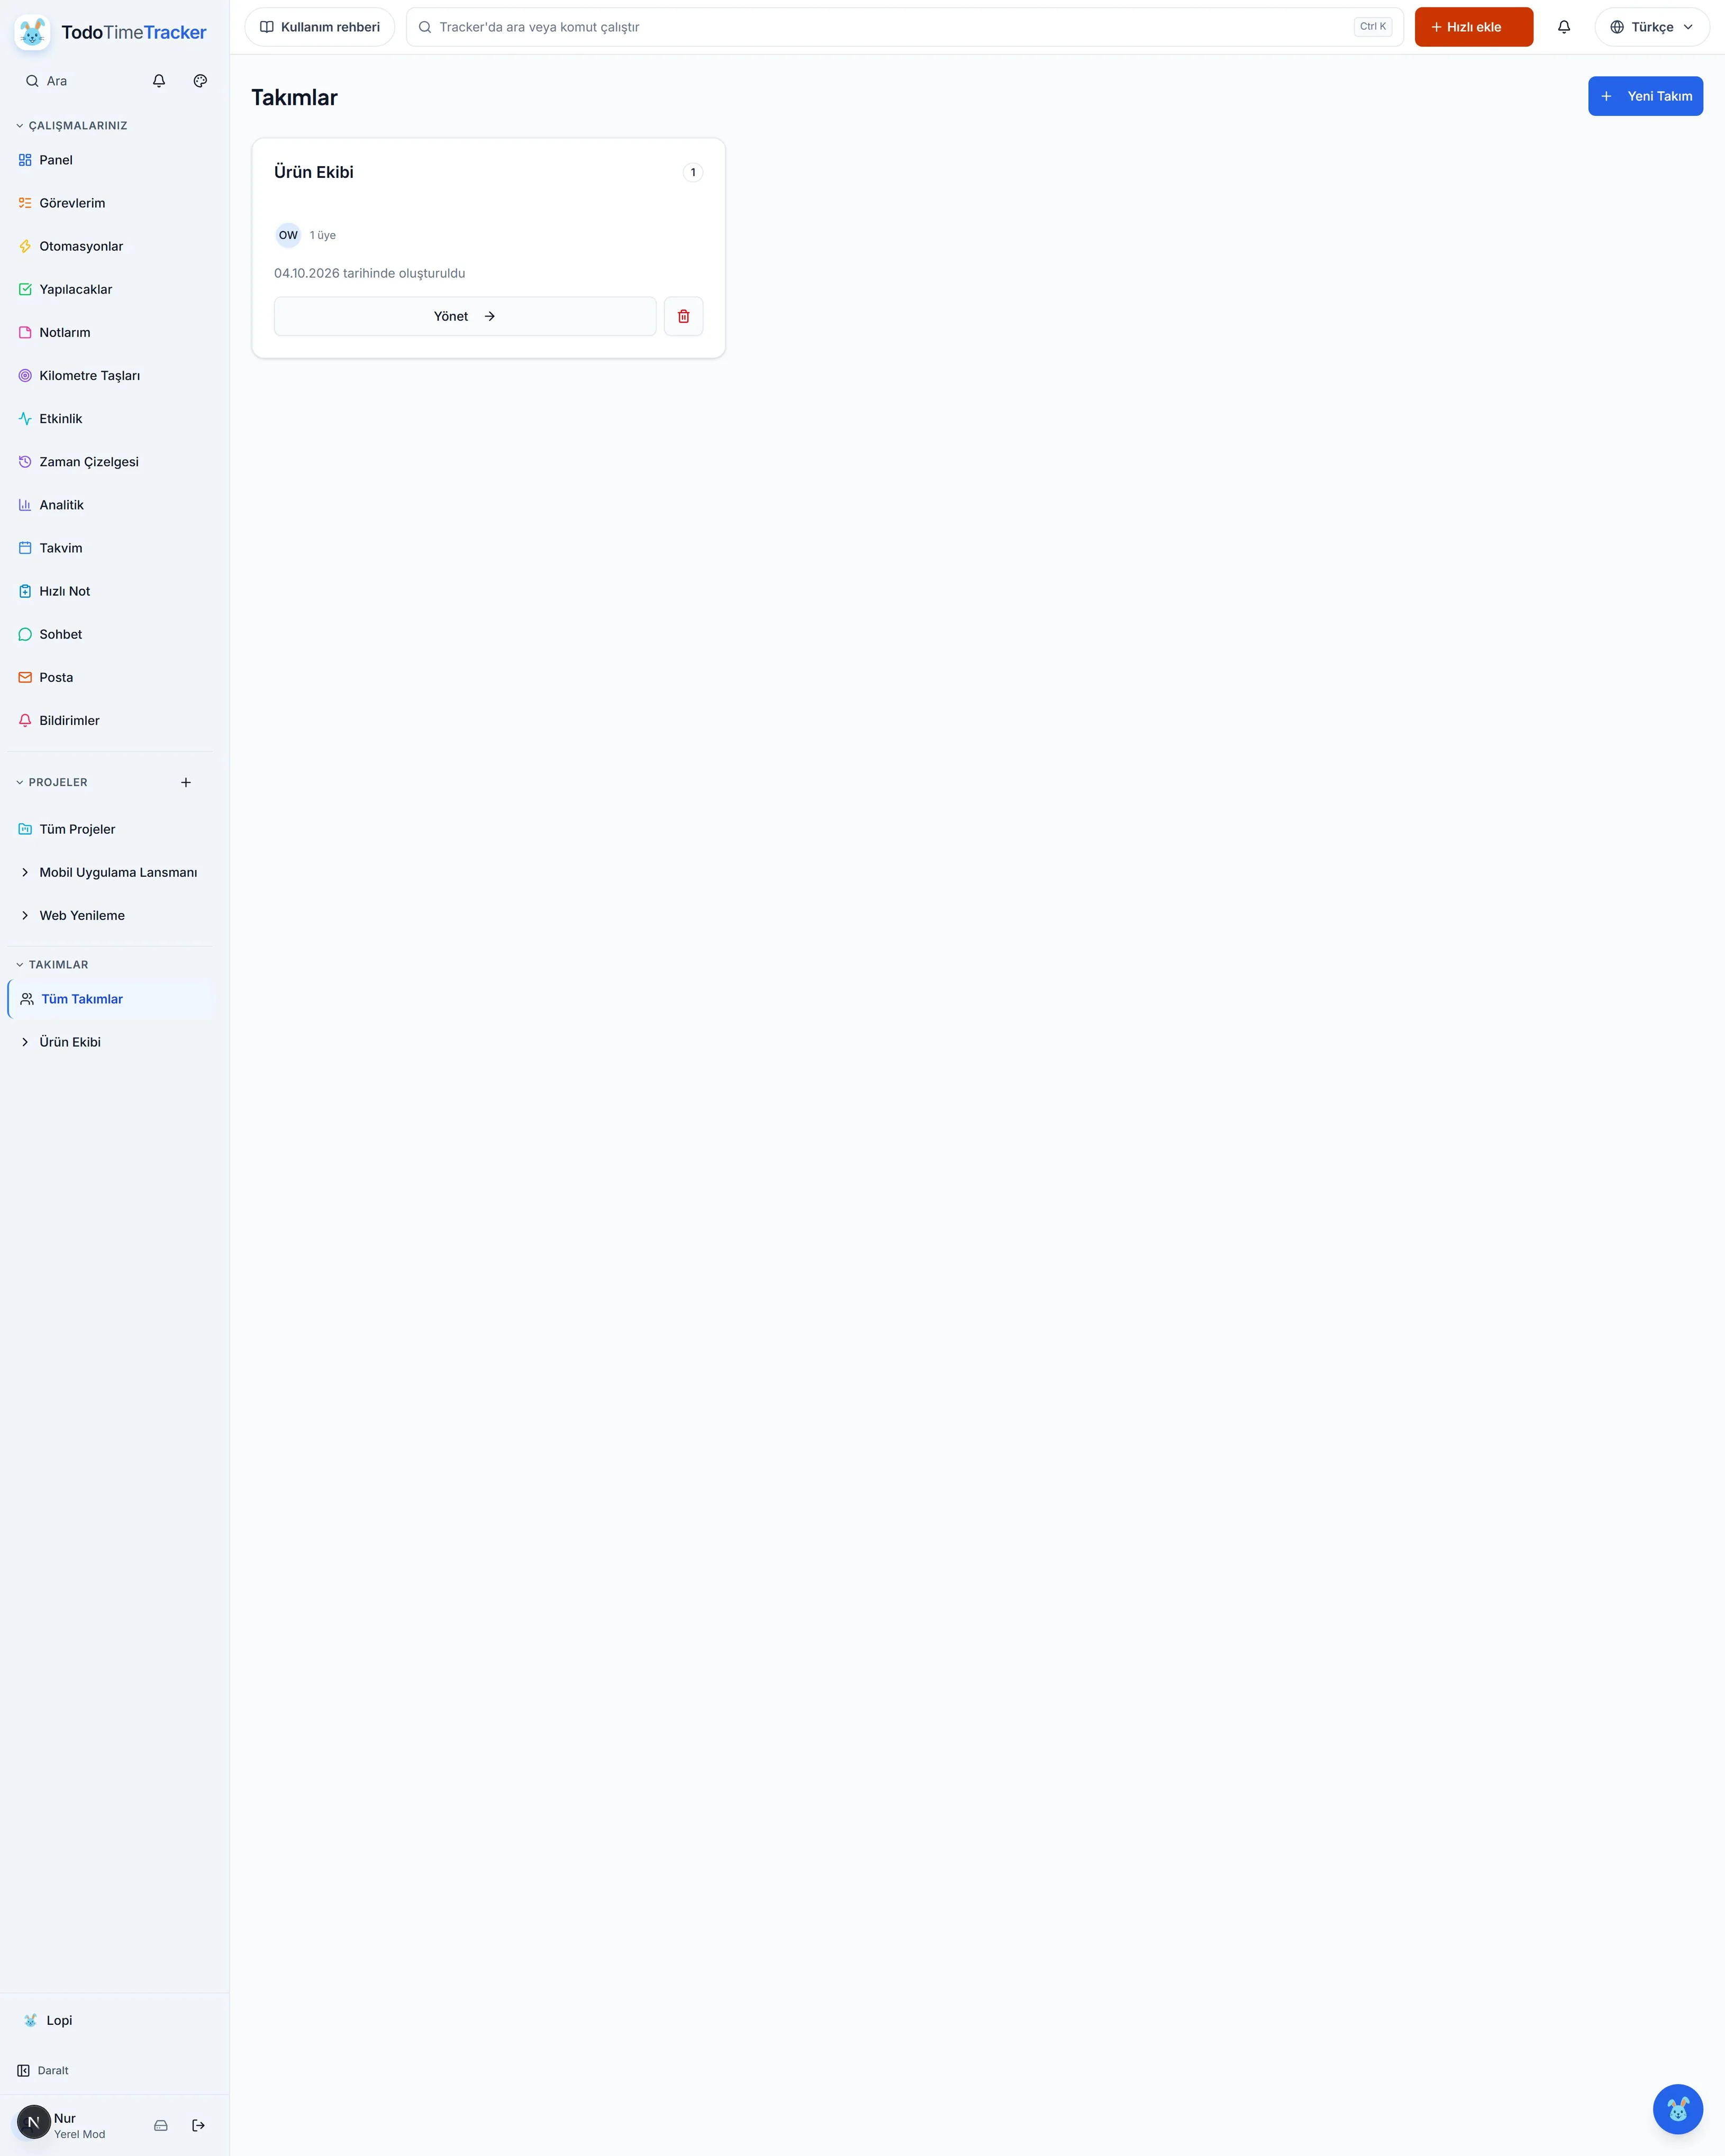Open Yapılacaklar in the sidebar

111,289
